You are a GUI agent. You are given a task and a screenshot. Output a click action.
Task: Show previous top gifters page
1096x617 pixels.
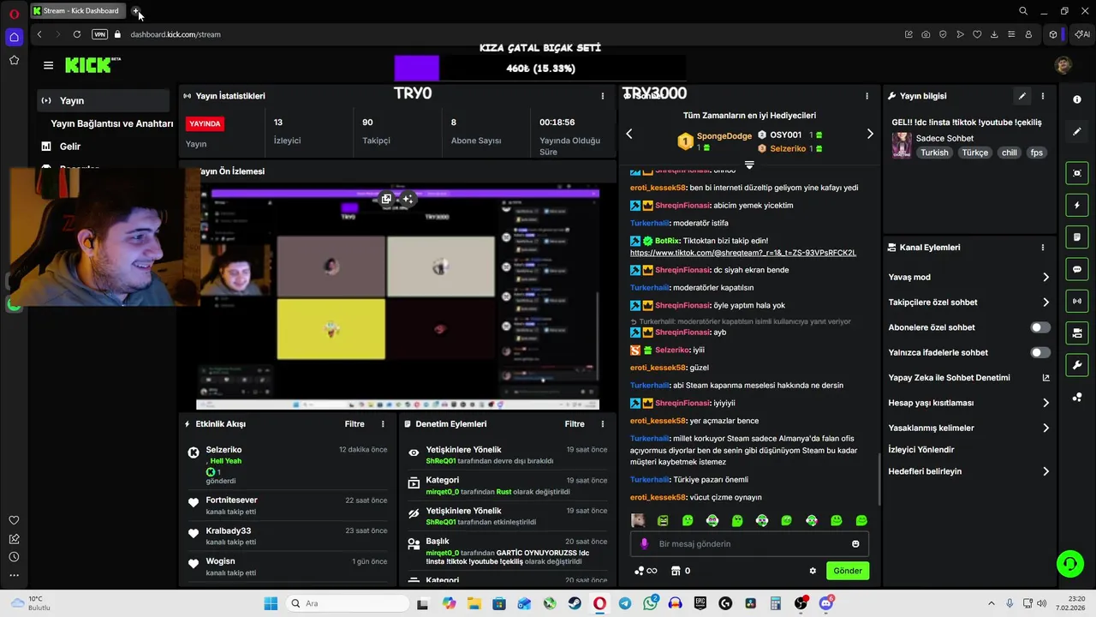tap(629, 134)
